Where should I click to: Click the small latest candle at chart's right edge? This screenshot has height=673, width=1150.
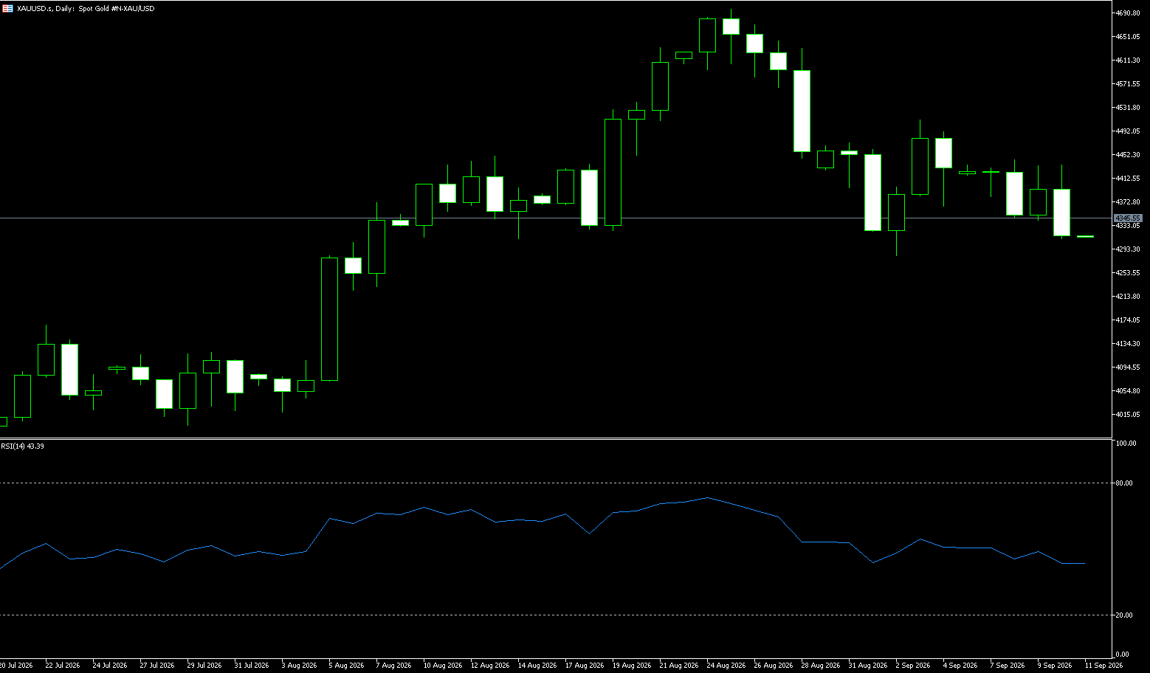[1085, 236]
